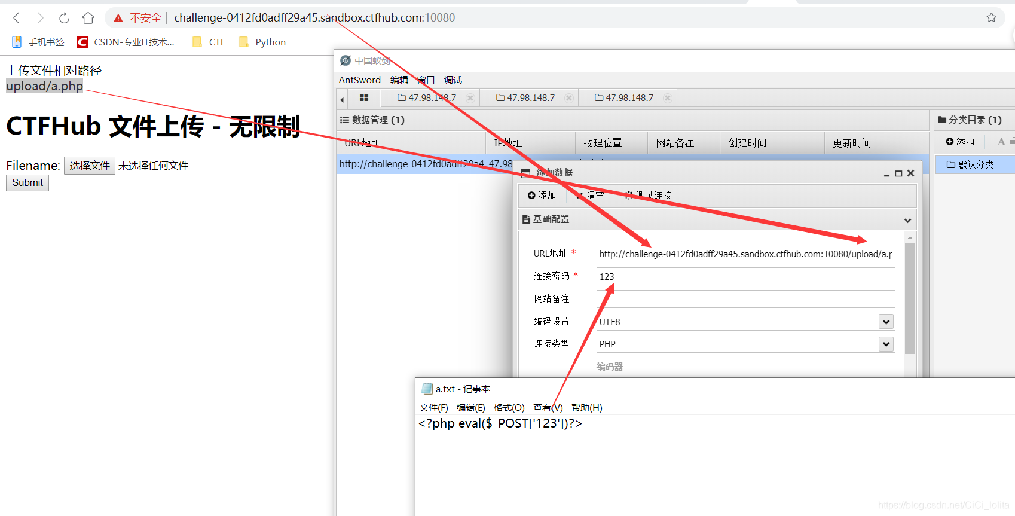Minimize the 添加数据 dialog
1015x516 pixels.
887,174
